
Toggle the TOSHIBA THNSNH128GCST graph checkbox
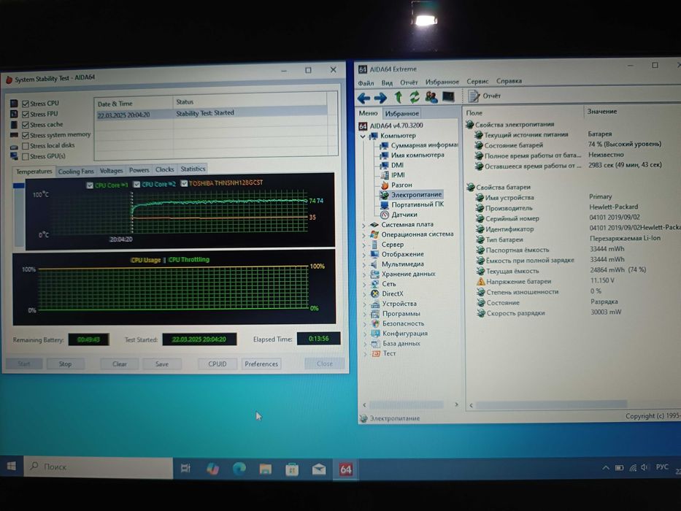[184, 183]
